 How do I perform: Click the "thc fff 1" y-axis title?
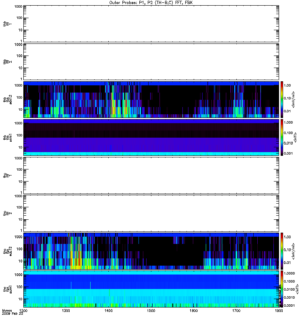(x=7, y=175)
